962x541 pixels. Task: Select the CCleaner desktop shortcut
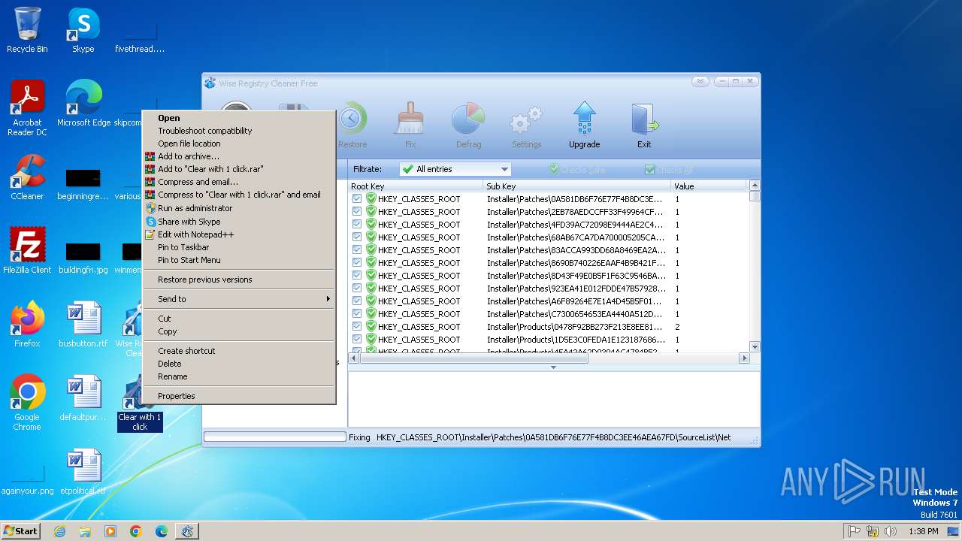[27, 178]
